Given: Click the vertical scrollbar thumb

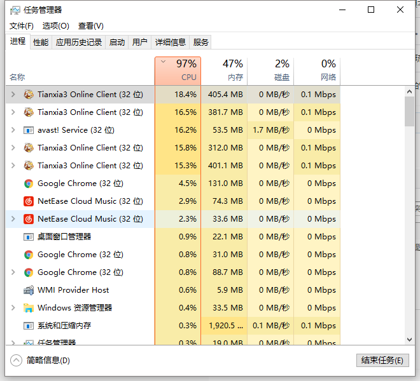Looking at the screenshot, I should 409,111.
